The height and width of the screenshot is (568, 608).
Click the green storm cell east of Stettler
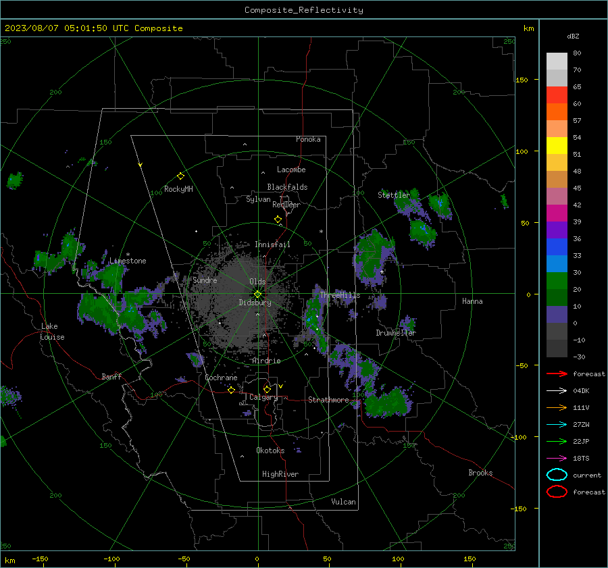click(x=440, y=205)
